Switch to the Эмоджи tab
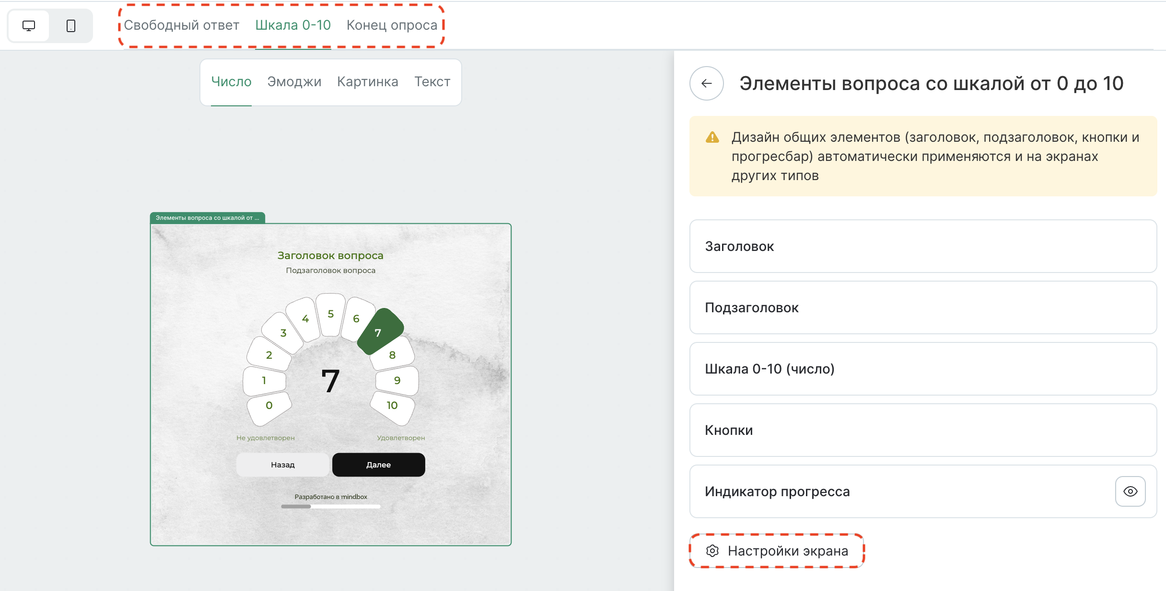The width and height of the screenshot is (1166, 591). (x=294, y=81)
